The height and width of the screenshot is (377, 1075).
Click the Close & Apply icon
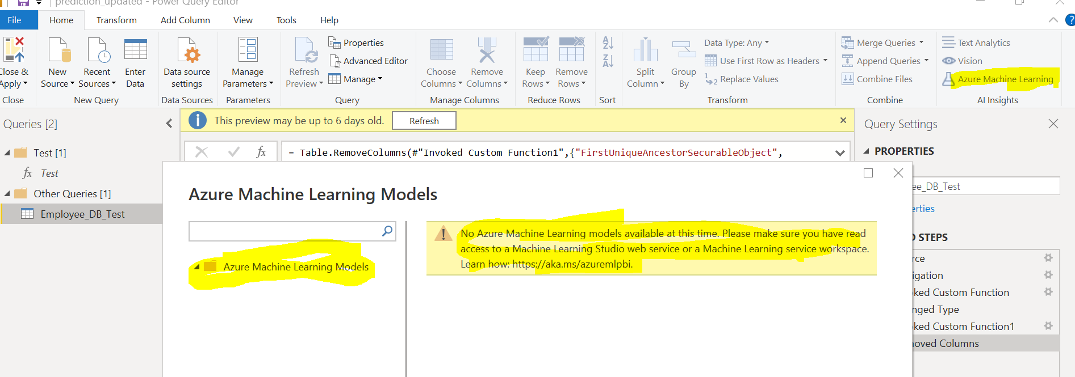point(14,50)
